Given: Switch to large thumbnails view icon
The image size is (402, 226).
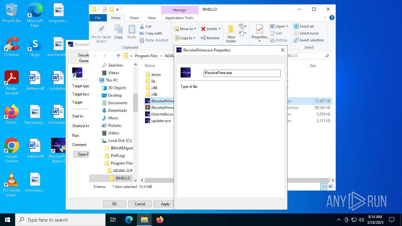Looking at the screenshot, I should (x=330, y=186).
